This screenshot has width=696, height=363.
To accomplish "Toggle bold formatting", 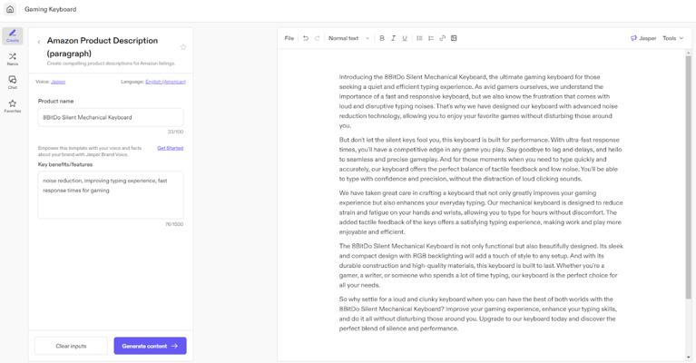I will pos(382,38).
